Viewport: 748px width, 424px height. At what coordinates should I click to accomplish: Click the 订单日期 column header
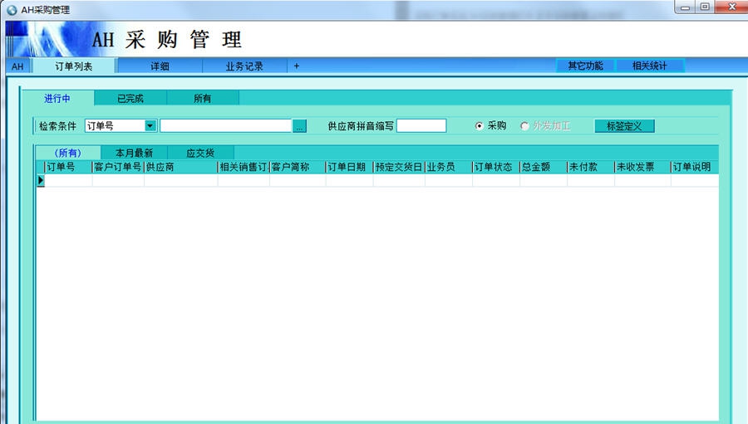(349, 168)
